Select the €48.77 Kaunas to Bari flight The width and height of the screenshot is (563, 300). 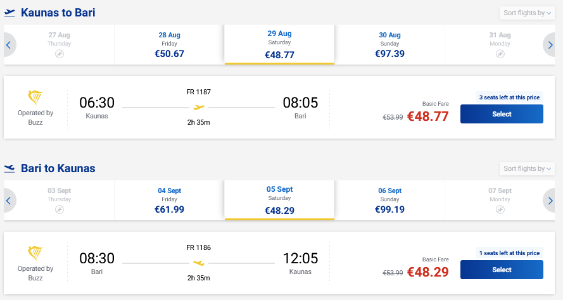(502, 114)
